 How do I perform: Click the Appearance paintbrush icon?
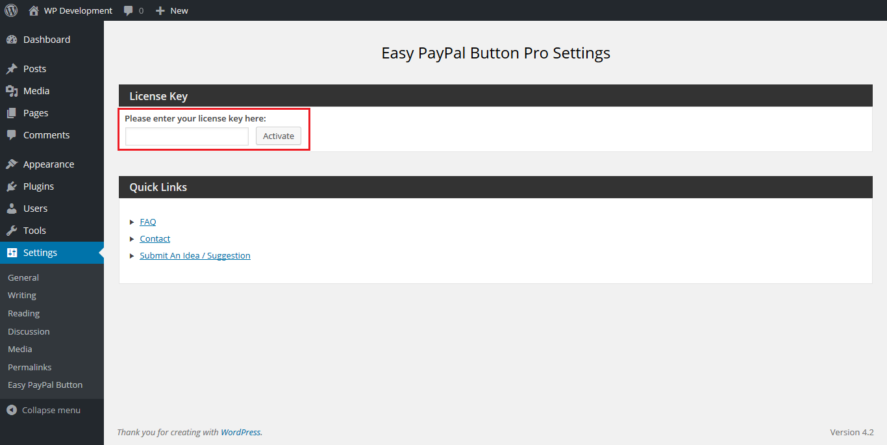pyautogui.click(x=12, y=164)
